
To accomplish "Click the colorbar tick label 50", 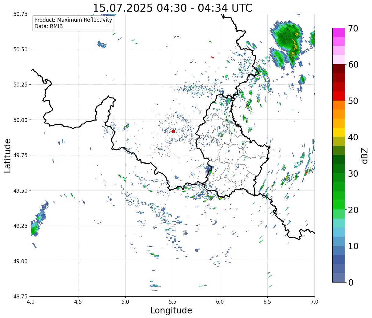I will (353, 101).
